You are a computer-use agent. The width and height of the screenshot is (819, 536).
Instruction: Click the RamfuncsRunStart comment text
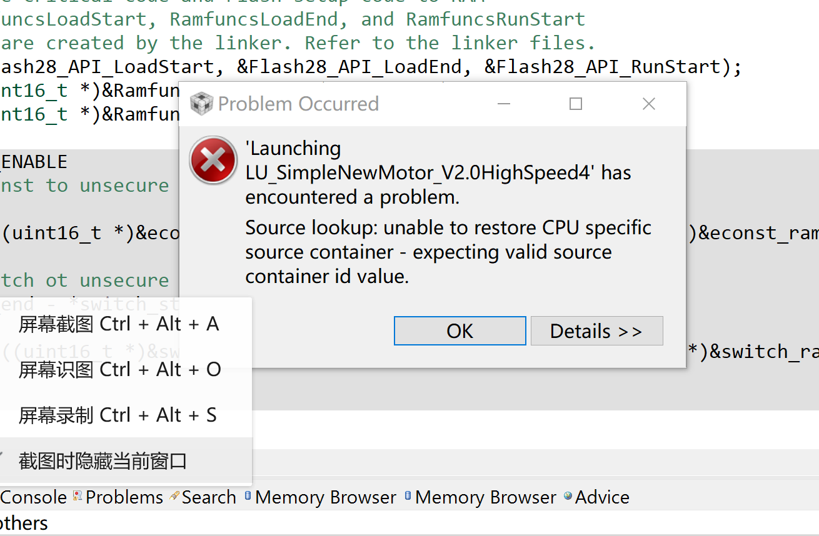click(x=495, y=19)
